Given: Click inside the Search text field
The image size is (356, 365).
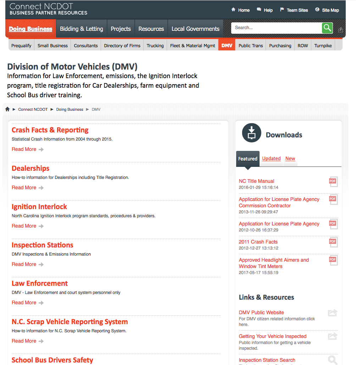Looking at the screenshot, I should pos(276,28).
